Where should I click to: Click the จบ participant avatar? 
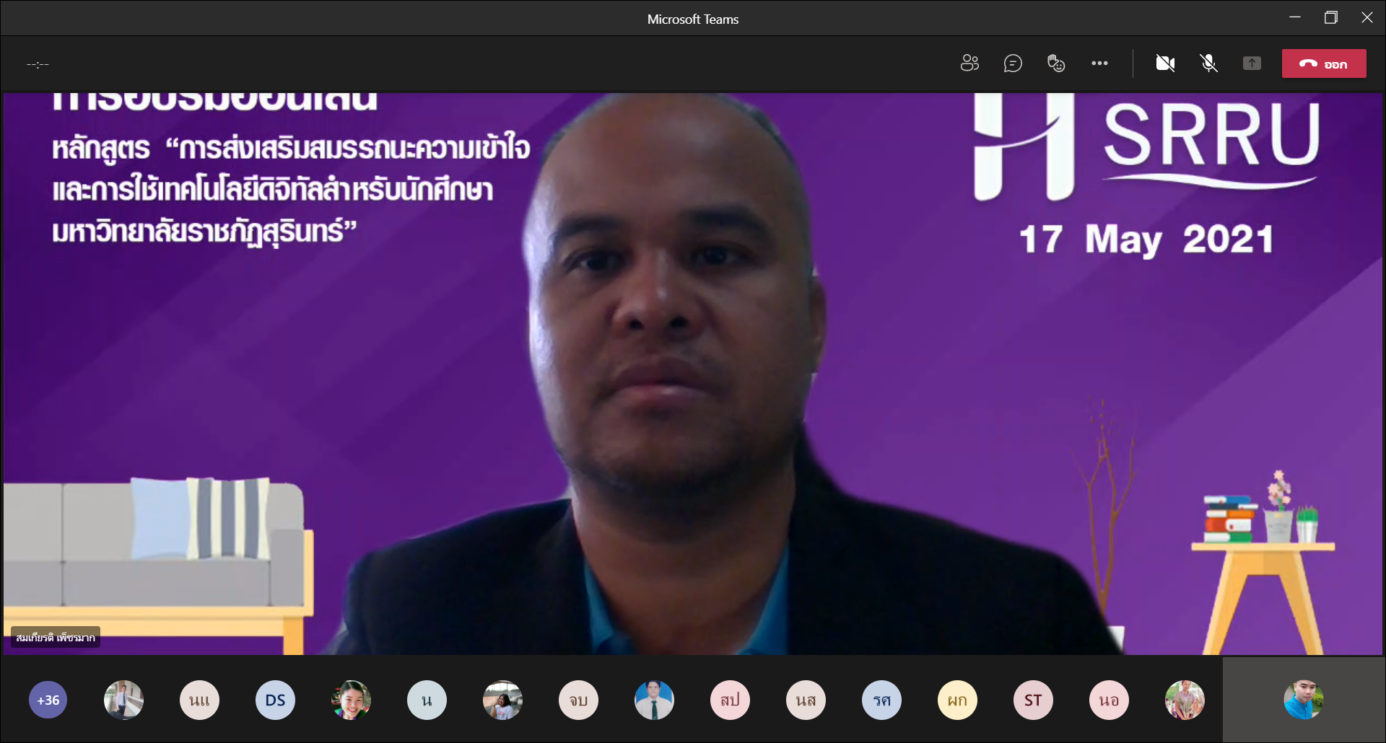(578, 700)
